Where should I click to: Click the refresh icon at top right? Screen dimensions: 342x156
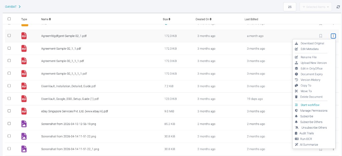[x=338, y=7]
